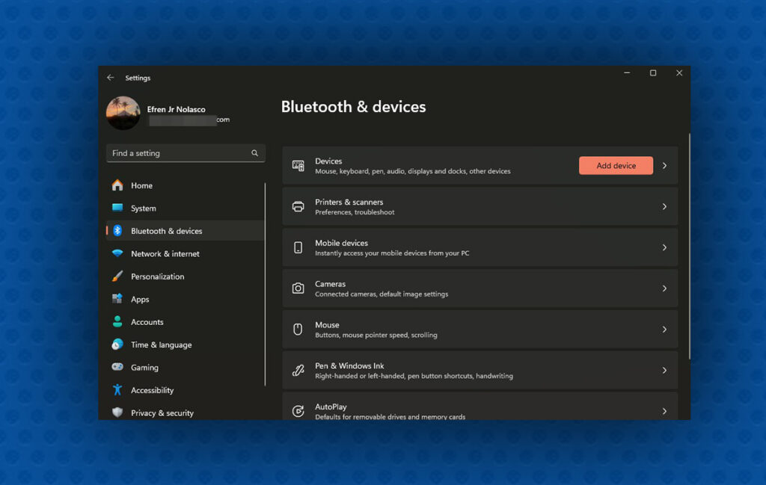Expand the Cameras row chevron
The height and width of the screenshot is (485, 766).
tap(664, 288)
